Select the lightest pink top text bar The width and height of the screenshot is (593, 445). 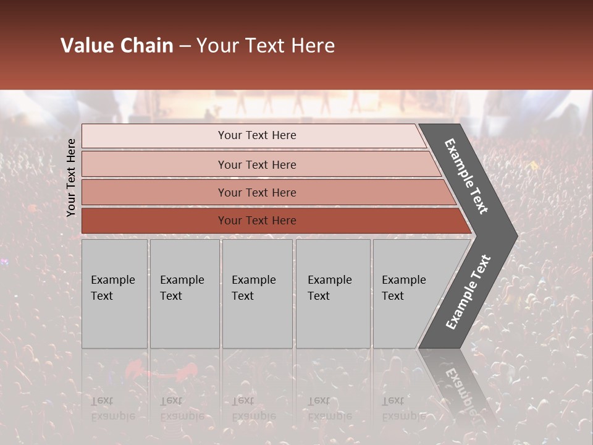click(x=256, y=135)
